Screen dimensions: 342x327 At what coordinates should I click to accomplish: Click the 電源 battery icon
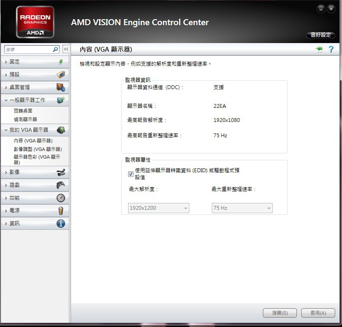[61, 211]
